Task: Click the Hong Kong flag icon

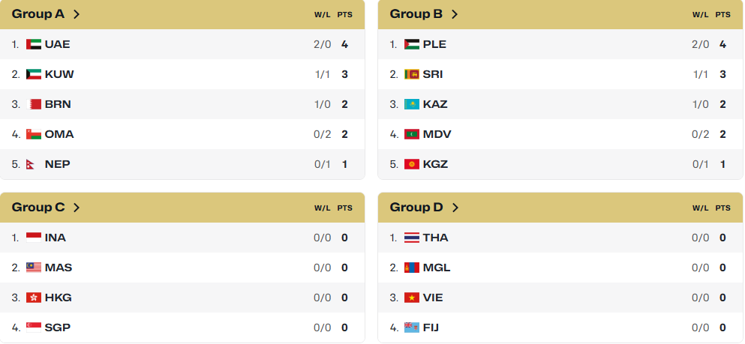Action: tap(34, 298)
